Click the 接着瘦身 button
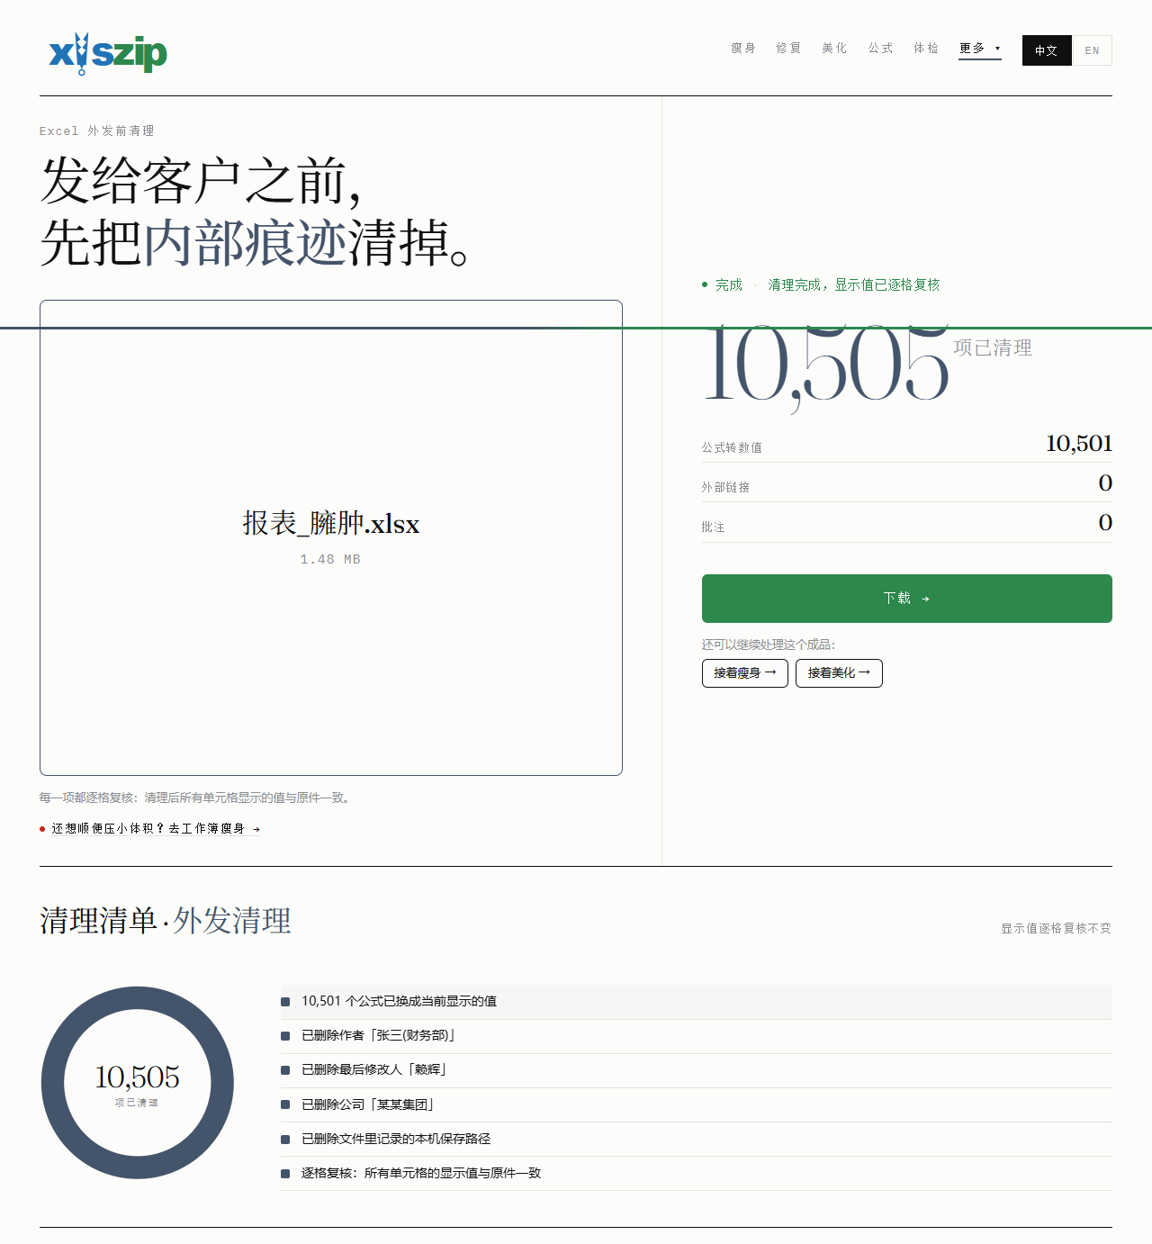Image resolution: width=1152 pixels, height=1244 pixels. [x=745, y=673]
